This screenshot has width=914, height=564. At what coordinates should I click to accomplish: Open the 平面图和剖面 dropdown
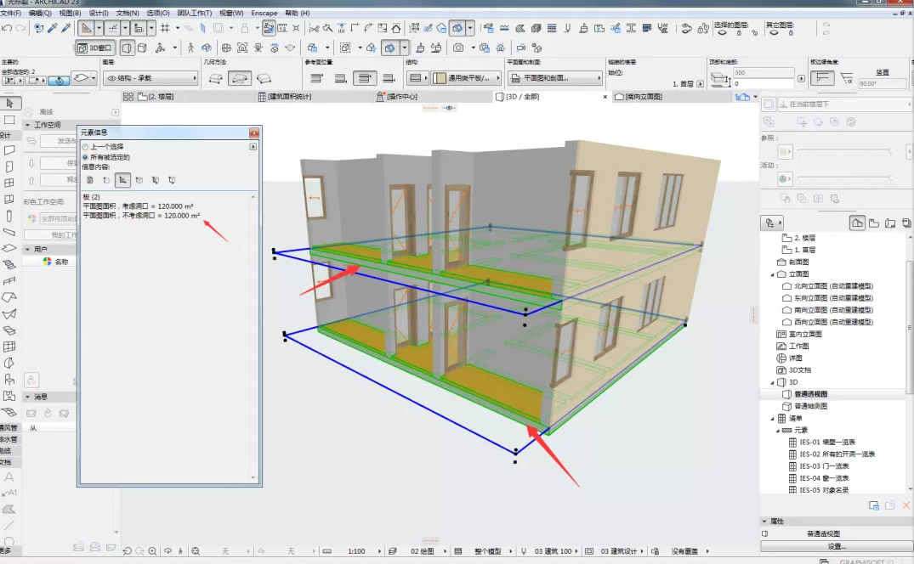(555, 78)
